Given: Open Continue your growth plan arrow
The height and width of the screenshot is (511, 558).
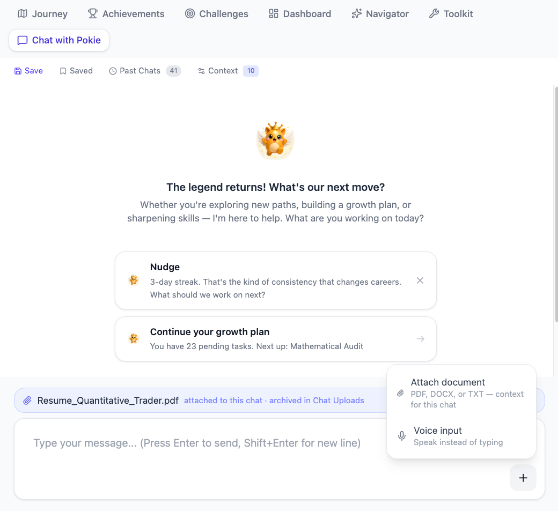Looking at the screenshot, I should click(x=421, y=339).
